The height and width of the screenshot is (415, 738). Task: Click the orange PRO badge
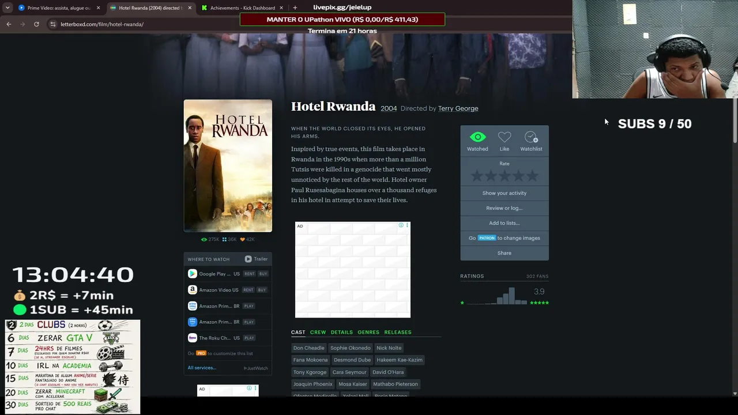click(201, 353)
